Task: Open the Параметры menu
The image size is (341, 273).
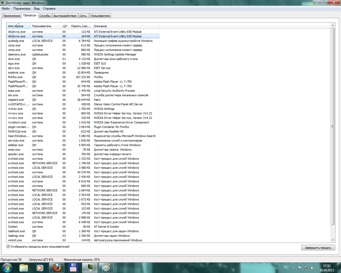Action: pyautogui.click(x=22, y=9)
